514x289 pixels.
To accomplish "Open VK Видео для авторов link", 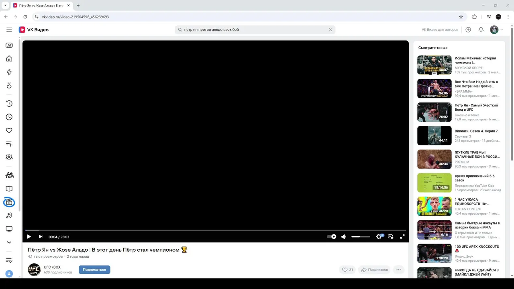I will pyautogui.click(x=440, y=30).
